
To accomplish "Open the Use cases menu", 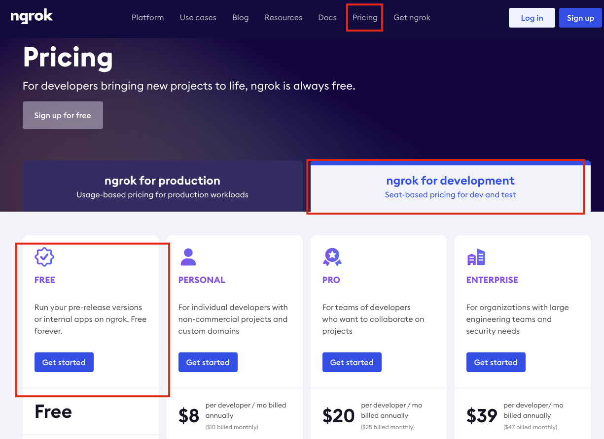I will pos(198,18).
